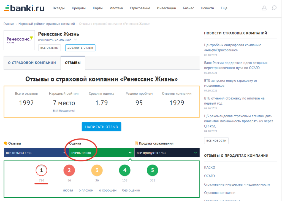Click the Все новости button
This screenshot has width=282, height=201.
click(216, 141)
